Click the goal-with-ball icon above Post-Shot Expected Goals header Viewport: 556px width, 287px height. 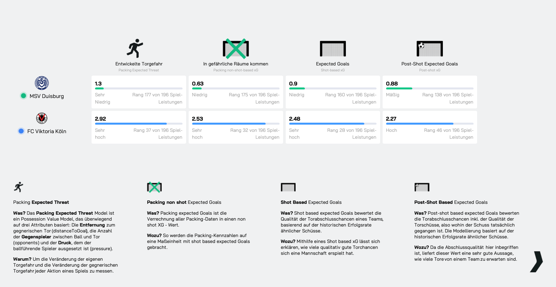(430, 49)
